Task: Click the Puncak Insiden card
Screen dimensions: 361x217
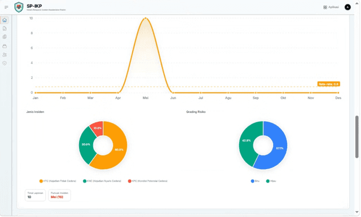Action: 59,195
